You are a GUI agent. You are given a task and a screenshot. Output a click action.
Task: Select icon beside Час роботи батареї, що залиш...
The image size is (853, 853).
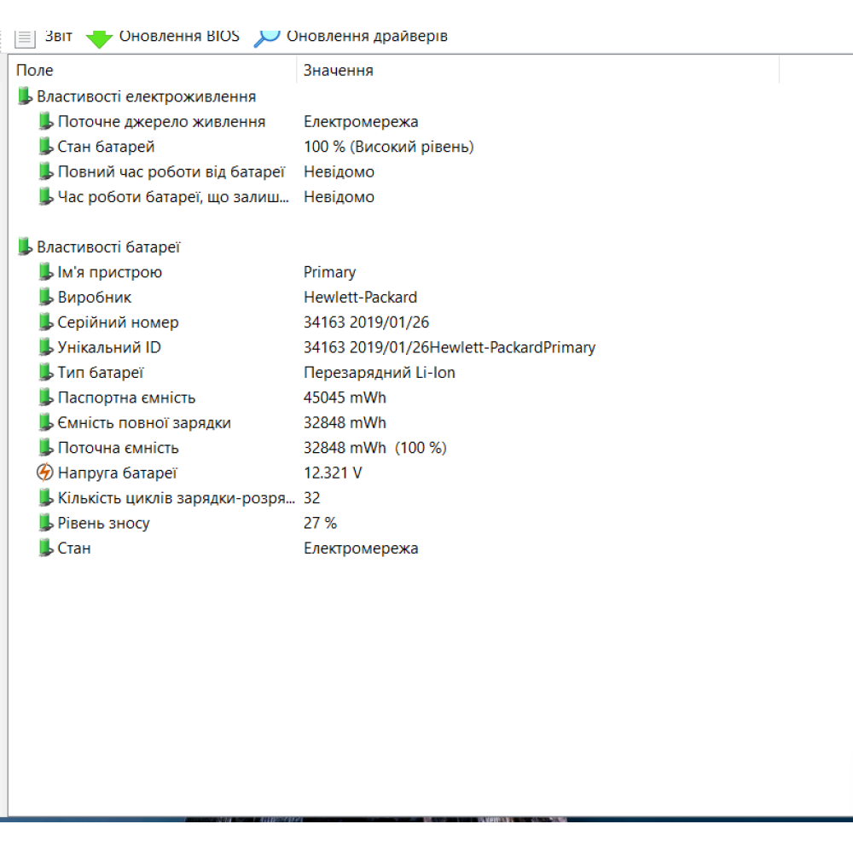pyautogui.click(x=46, y=196)
